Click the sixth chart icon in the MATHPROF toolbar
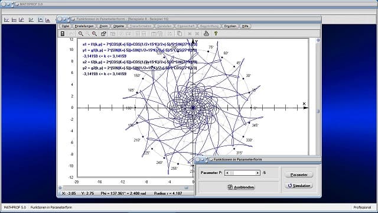Viewport: 378px width, 213px height. point(48,20)
